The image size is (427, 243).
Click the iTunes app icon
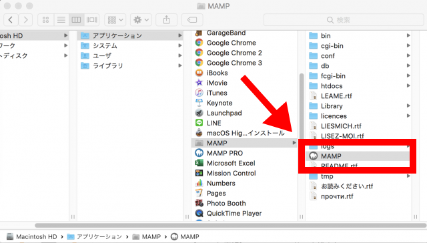199,93
